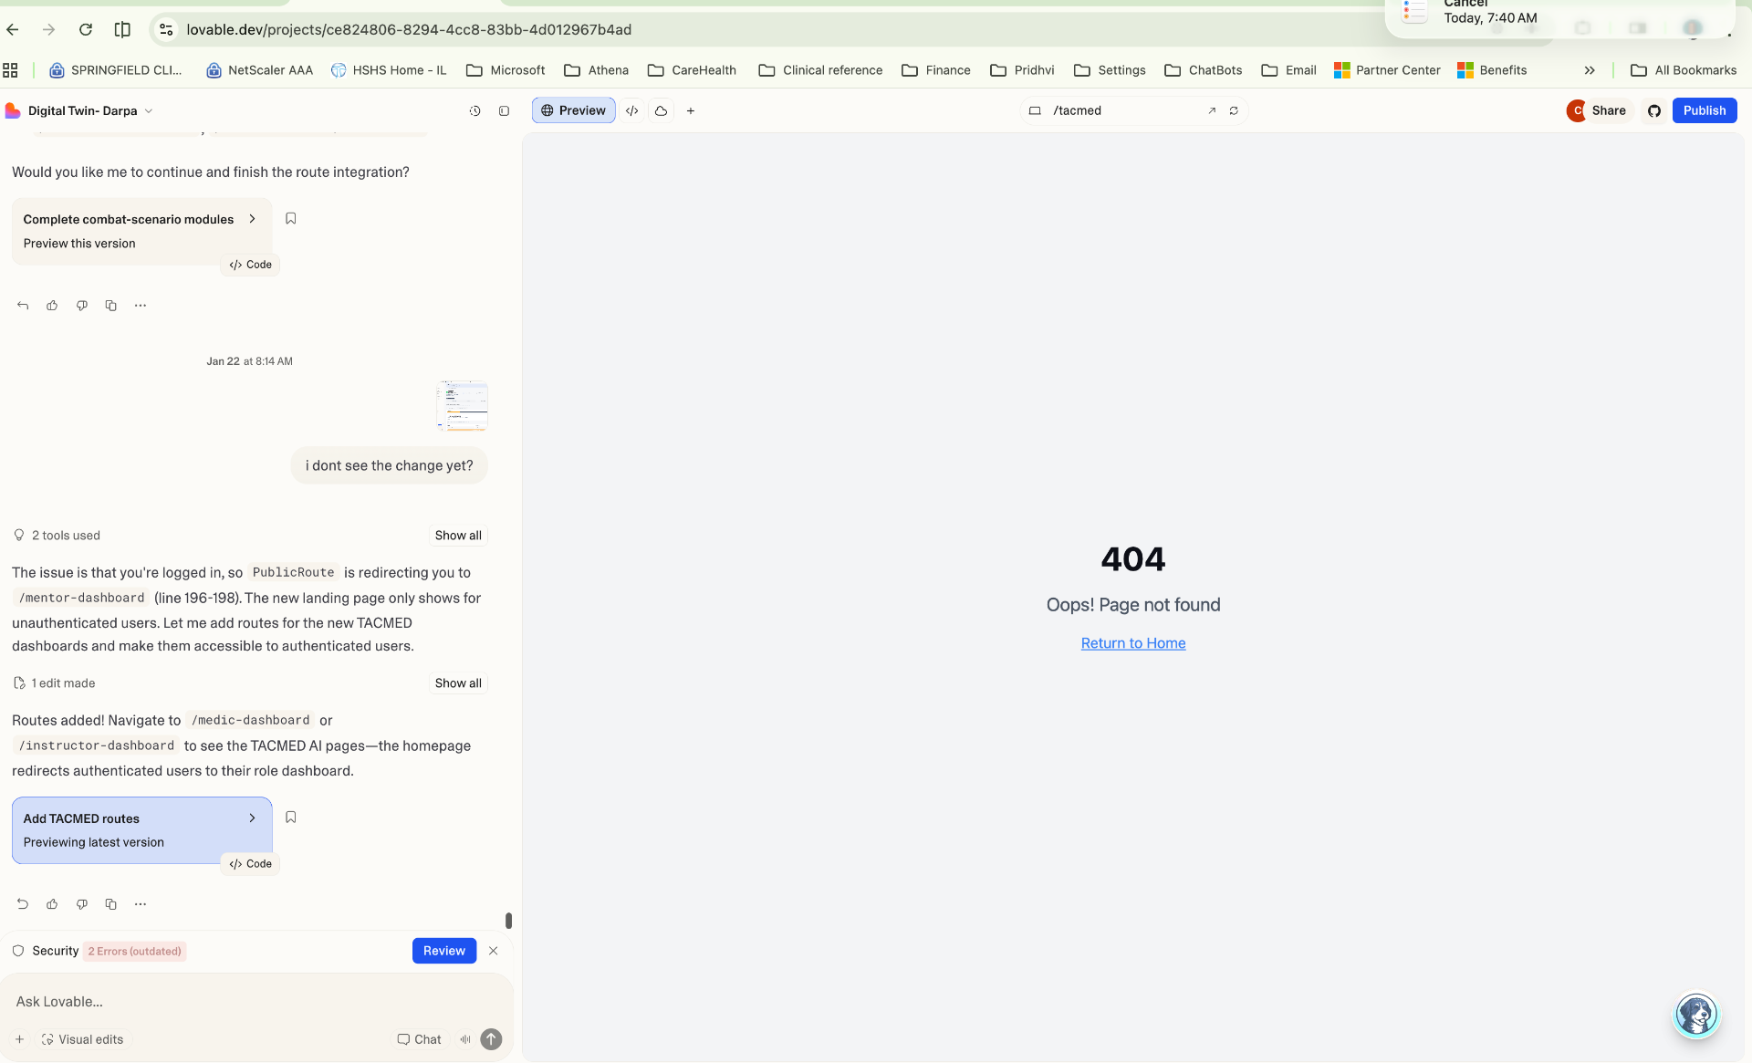This screenshot has width=1752, height=1063.
Task: Open the GitHub integration icon
Action: [x=1653, y=110]
